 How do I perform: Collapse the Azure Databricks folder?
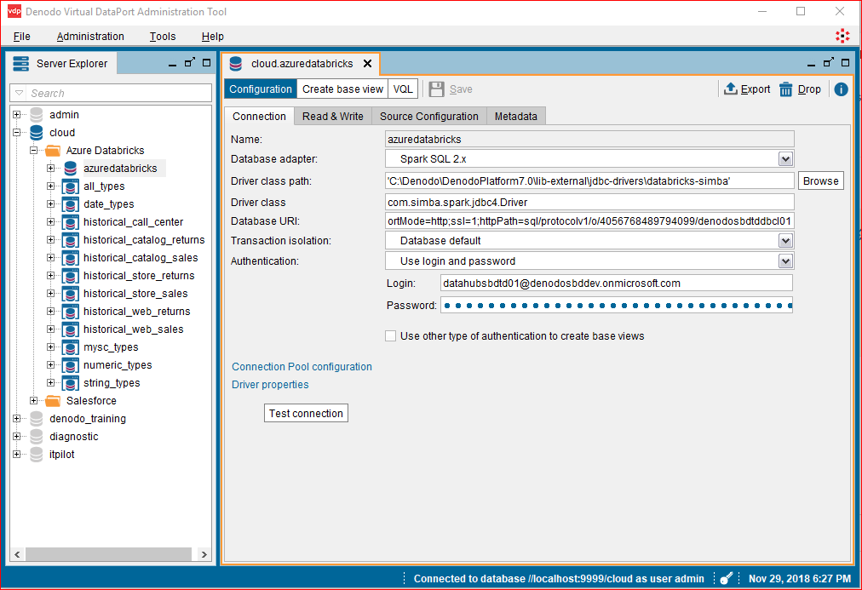pyautogui.click(x=33, y=151)
